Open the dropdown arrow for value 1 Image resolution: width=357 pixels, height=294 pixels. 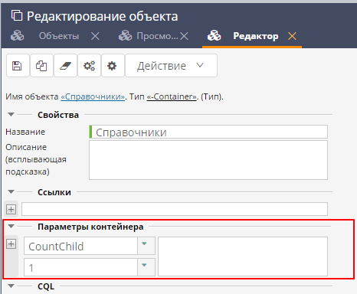tap(146, 267)
